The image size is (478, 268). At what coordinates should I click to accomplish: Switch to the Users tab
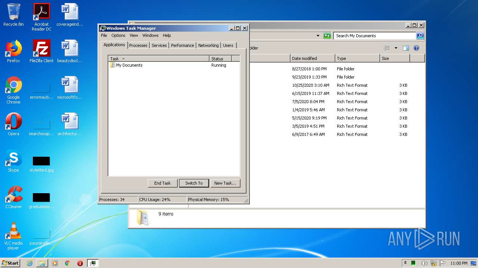point(228,45)
